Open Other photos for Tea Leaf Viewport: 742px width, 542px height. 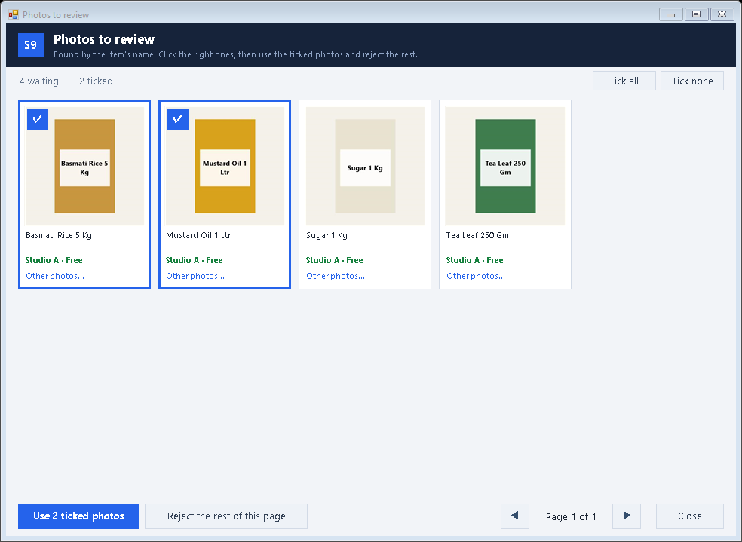point(476,276)
